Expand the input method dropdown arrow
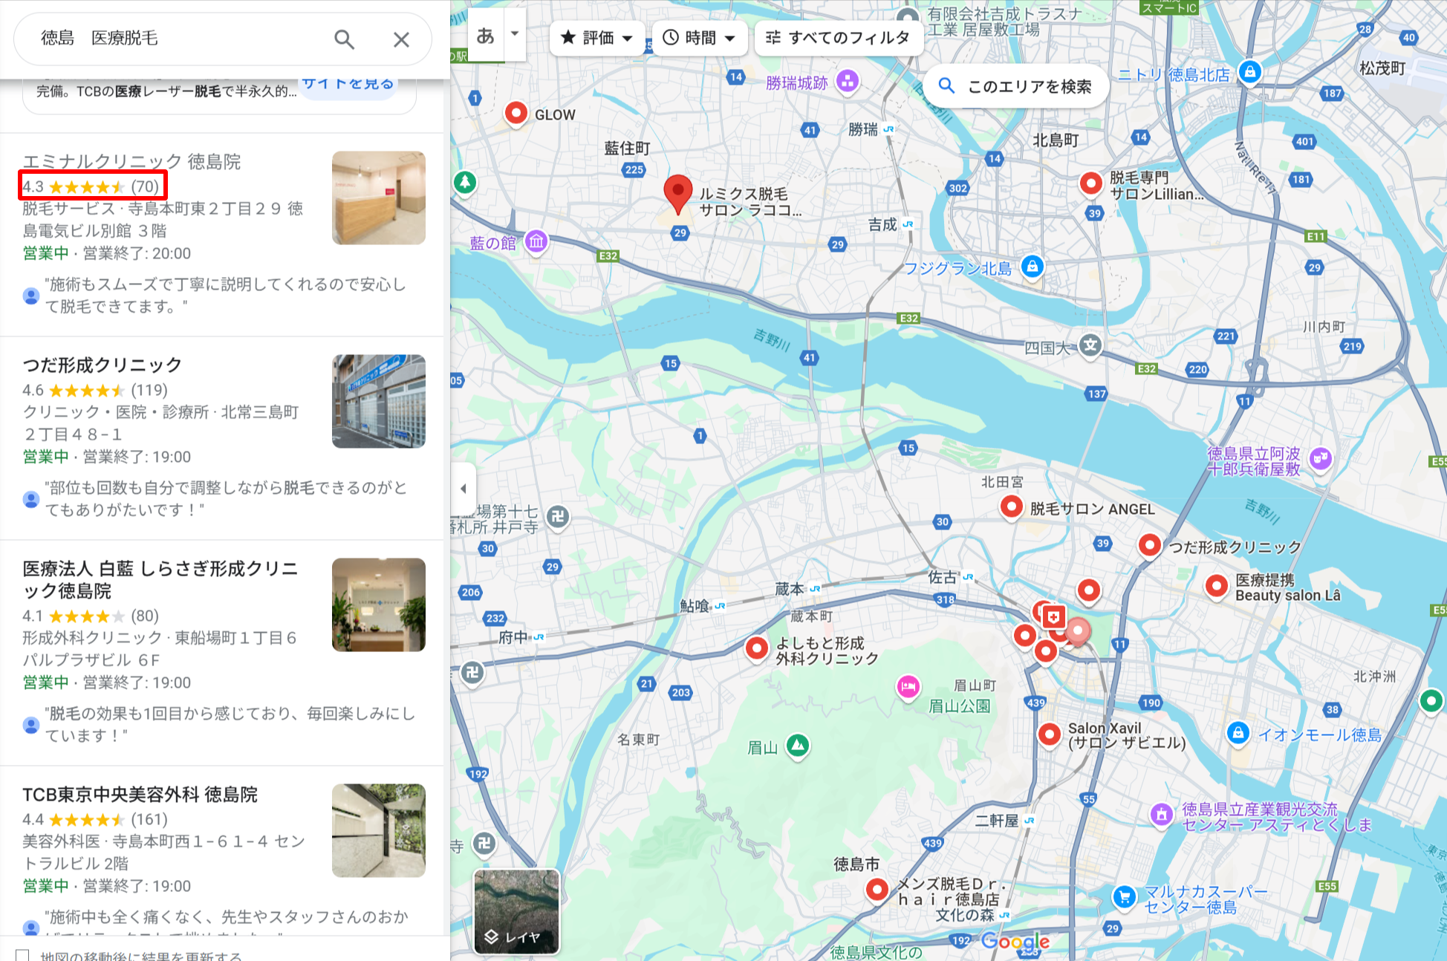 (x=515, y=34)
